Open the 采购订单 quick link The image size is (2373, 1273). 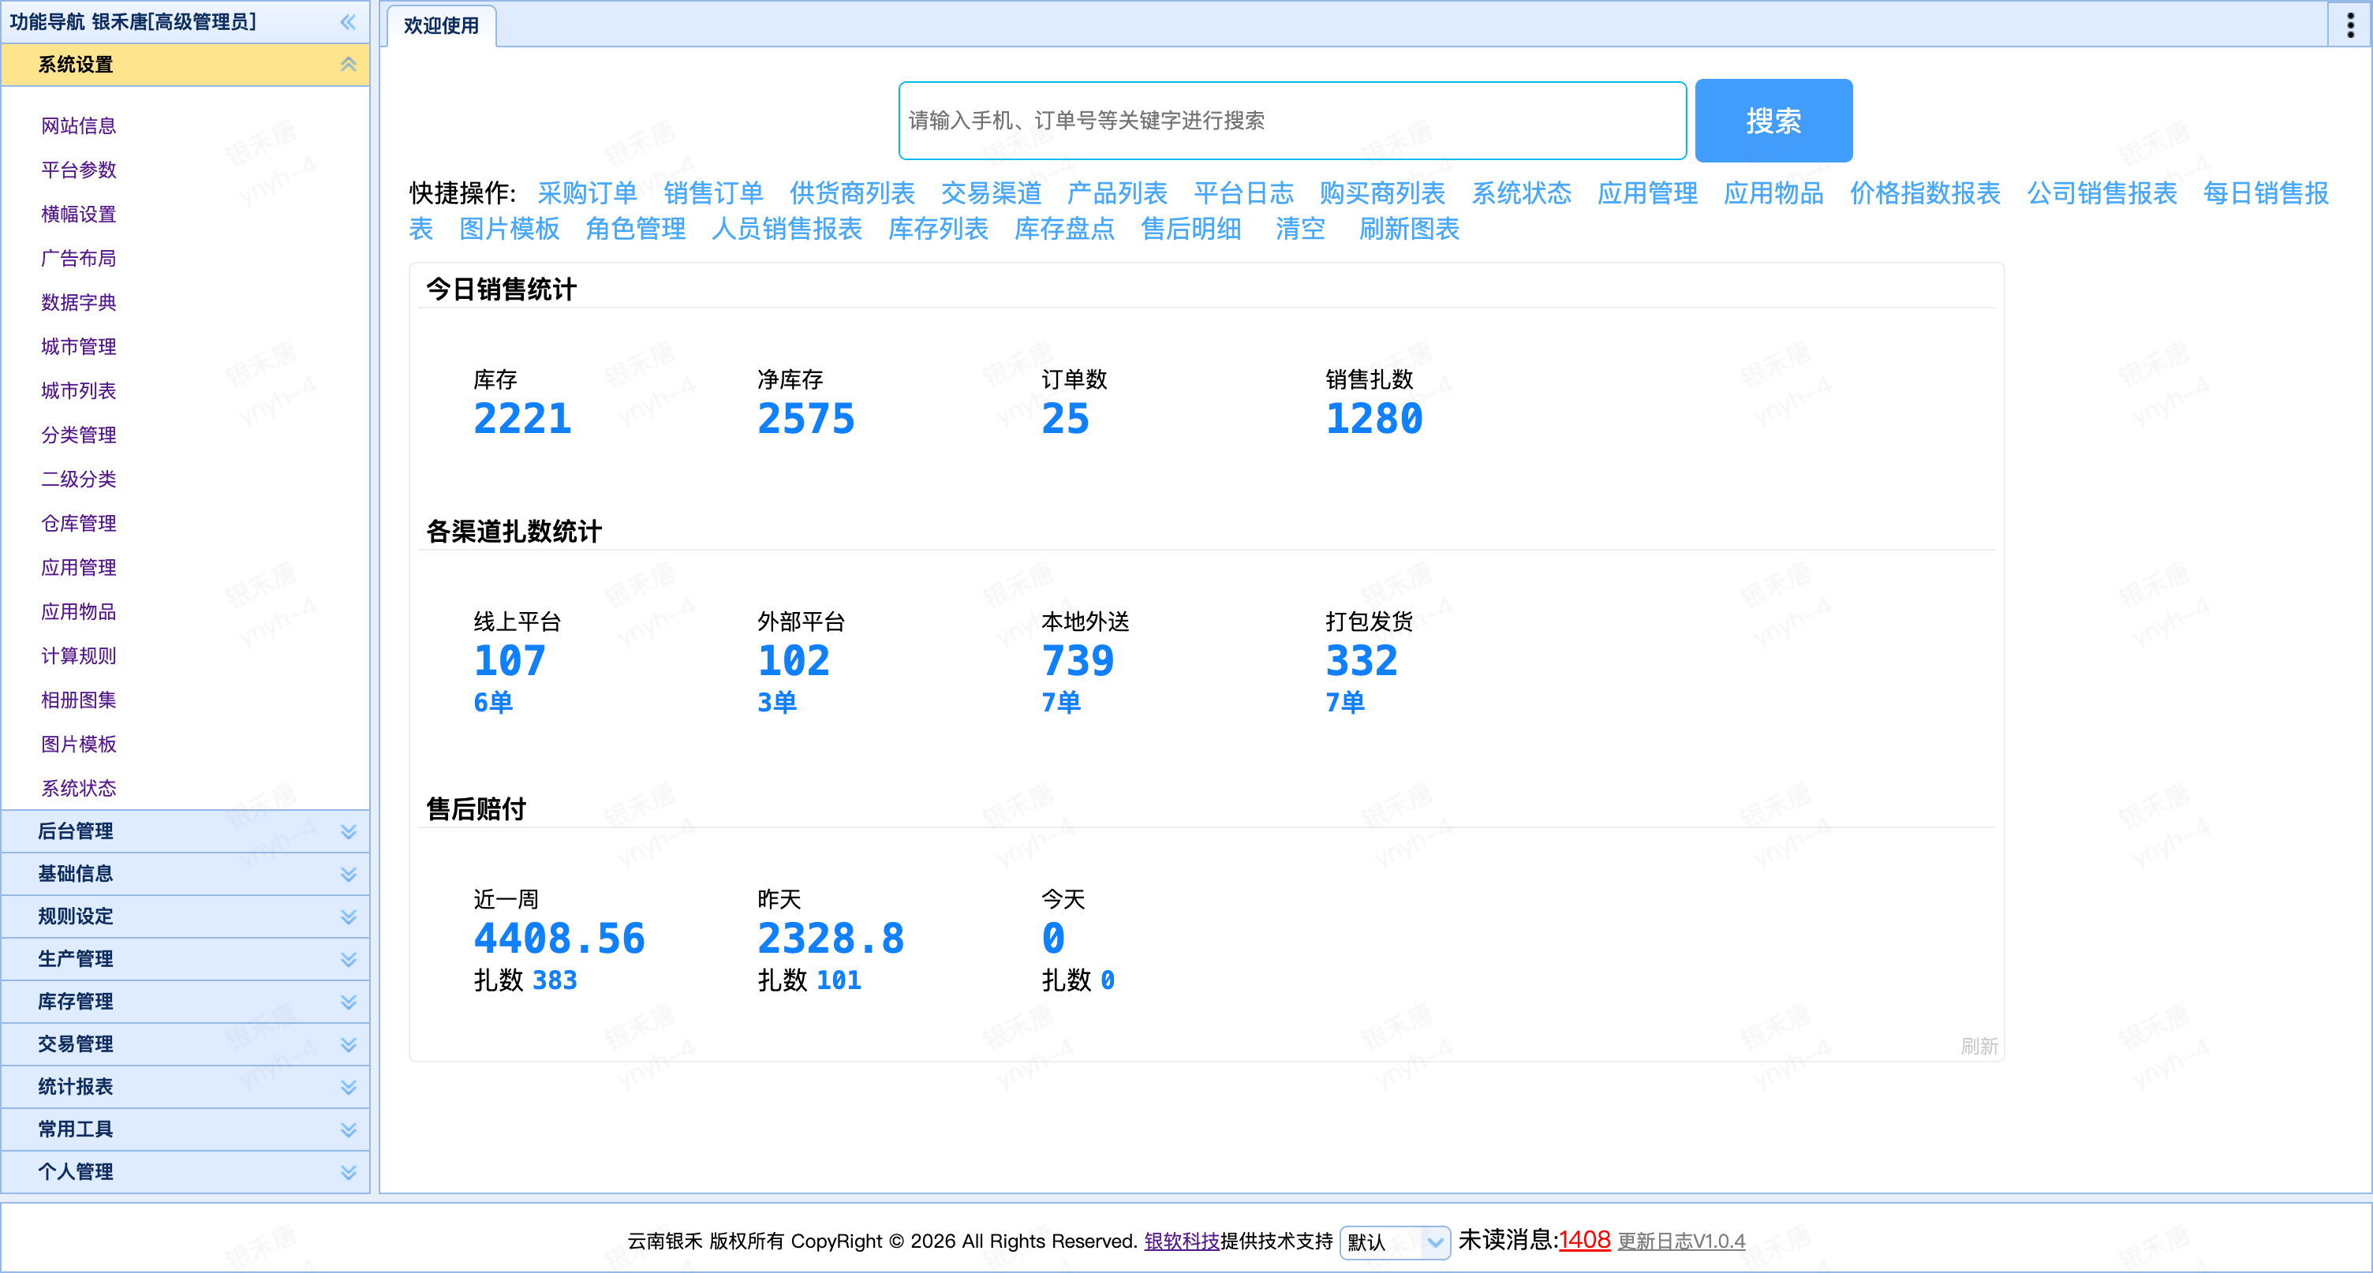[587, 193]
